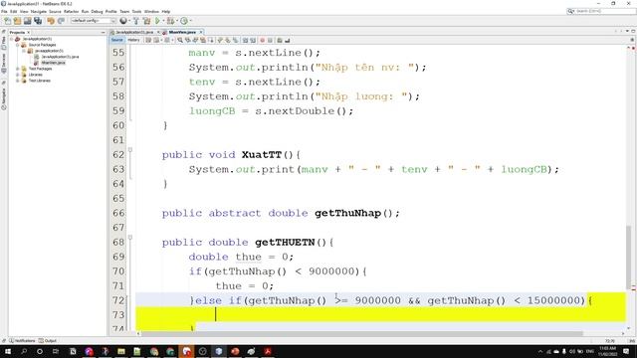
Task: Close the NhanVien.java editor tab
Action: pyautogui.click(x=201, y=32)
